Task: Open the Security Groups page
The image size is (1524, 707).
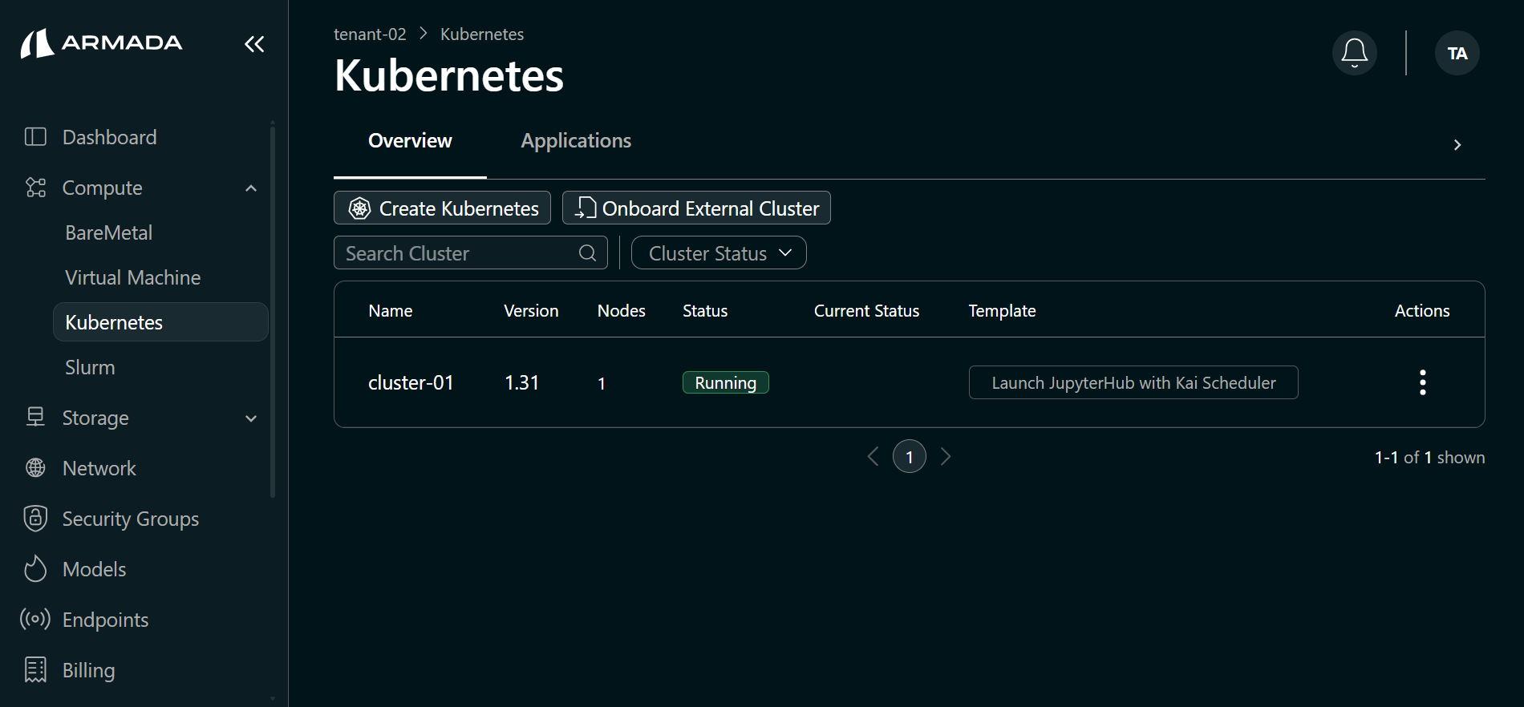Action: [131, 519]
